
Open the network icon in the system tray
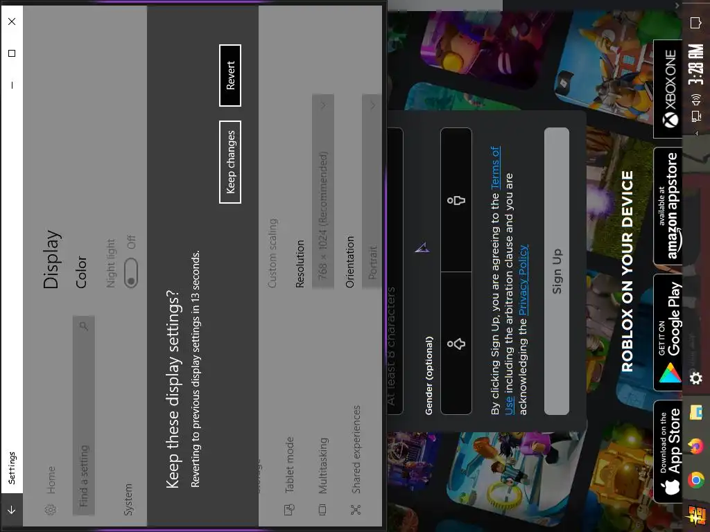click(696, 117)
